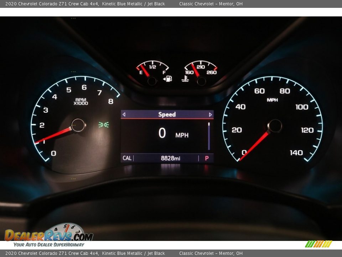
Task: Click the DealerRevs.com logo
Action: 49,235
